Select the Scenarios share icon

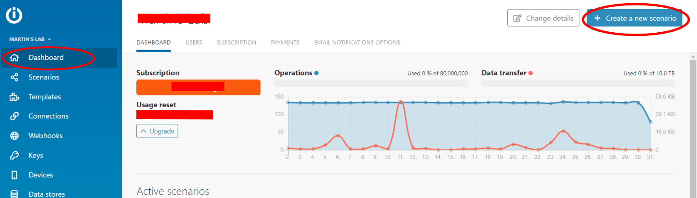pos(15,77)
